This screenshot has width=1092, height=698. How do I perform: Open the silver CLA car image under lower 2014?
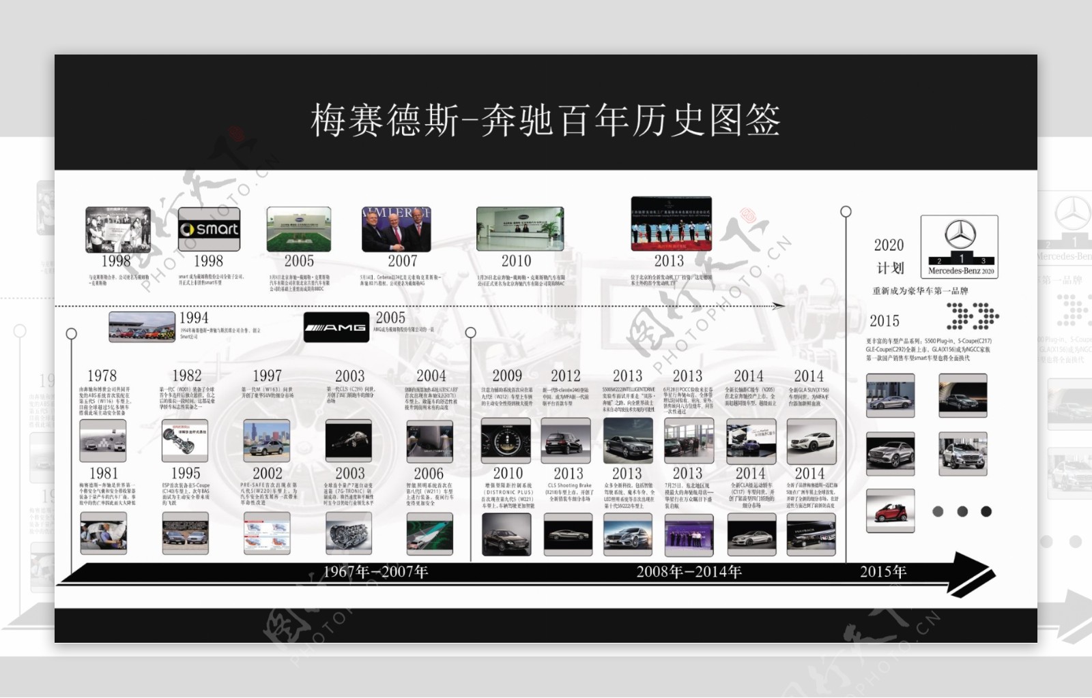click(751, 534)
